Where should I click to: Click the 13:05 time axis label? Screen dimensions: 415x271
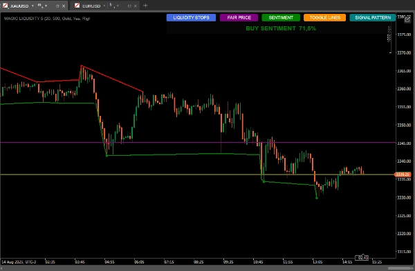[317, 262]
